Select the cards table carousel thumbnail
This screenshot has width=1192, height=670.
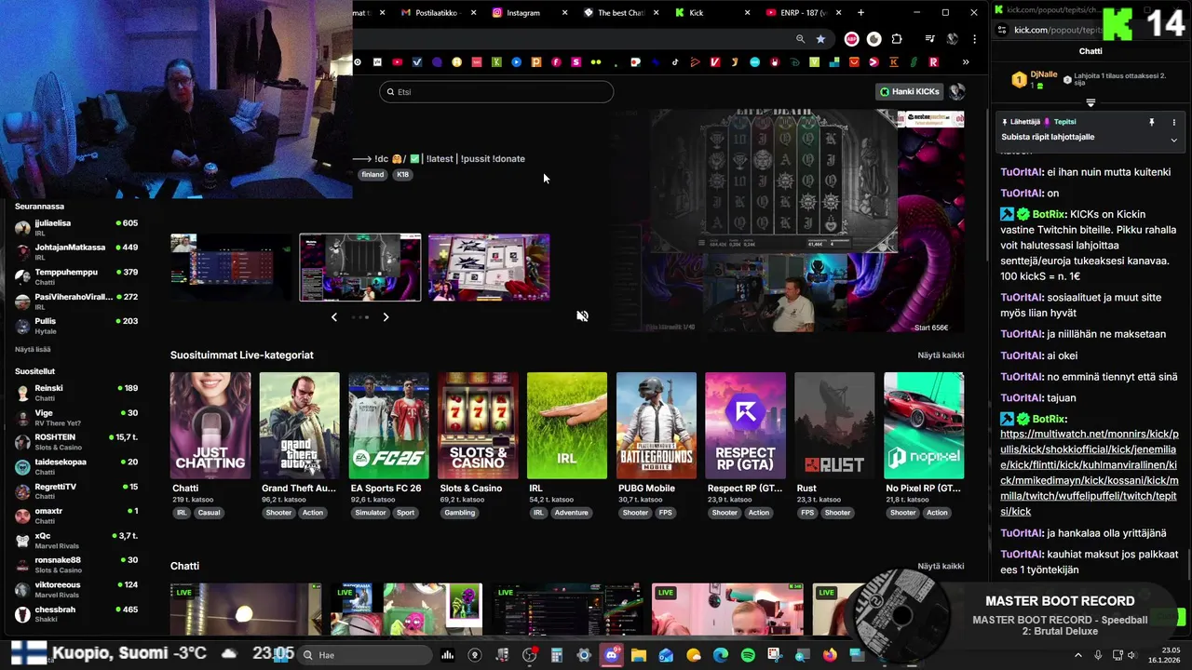point(489,267)
